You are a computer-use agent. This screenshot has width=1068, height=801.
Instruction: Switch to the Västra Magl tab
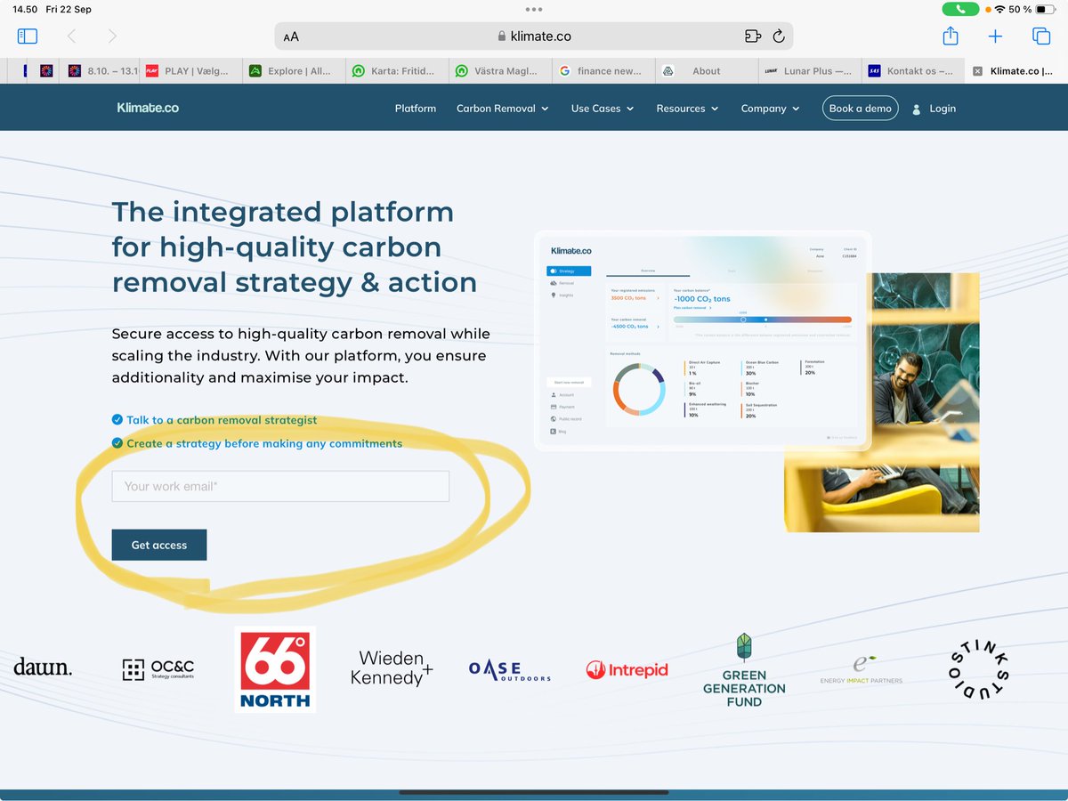500,71
